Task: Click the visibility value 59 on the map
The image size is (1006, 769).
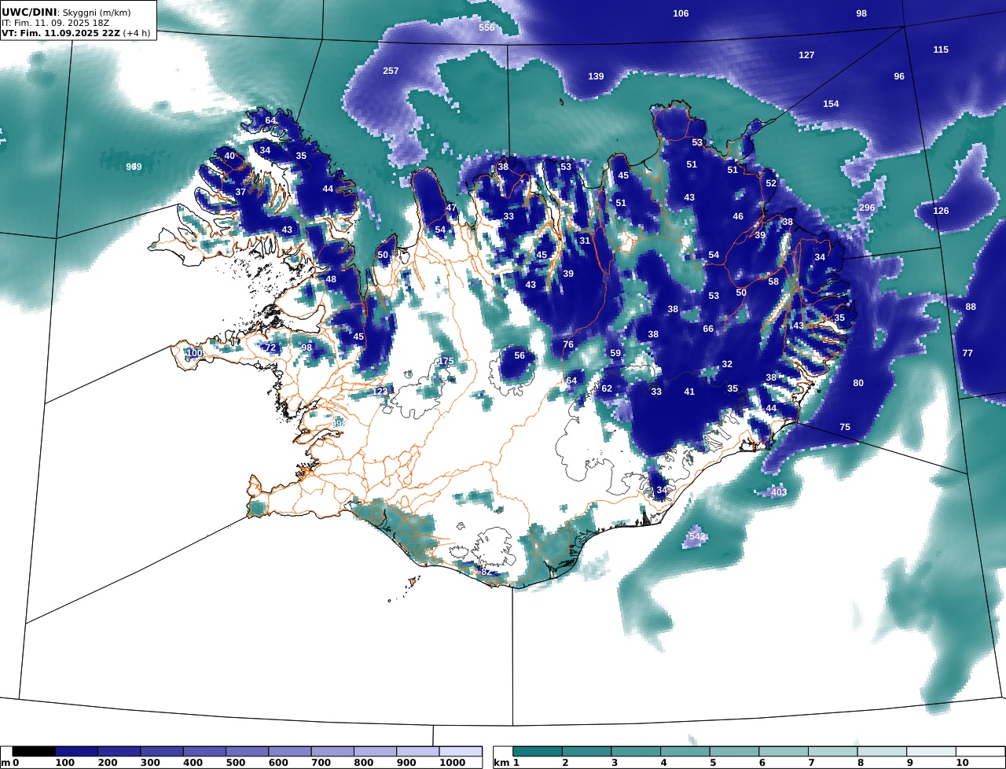Action: (x=615, y=353)
